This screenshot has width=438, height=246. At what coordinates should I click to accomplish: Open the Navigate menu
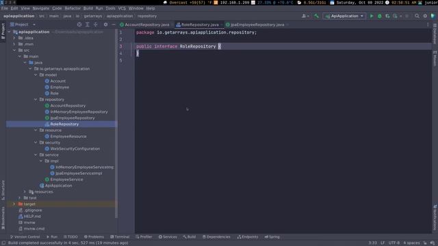point(41,8)
